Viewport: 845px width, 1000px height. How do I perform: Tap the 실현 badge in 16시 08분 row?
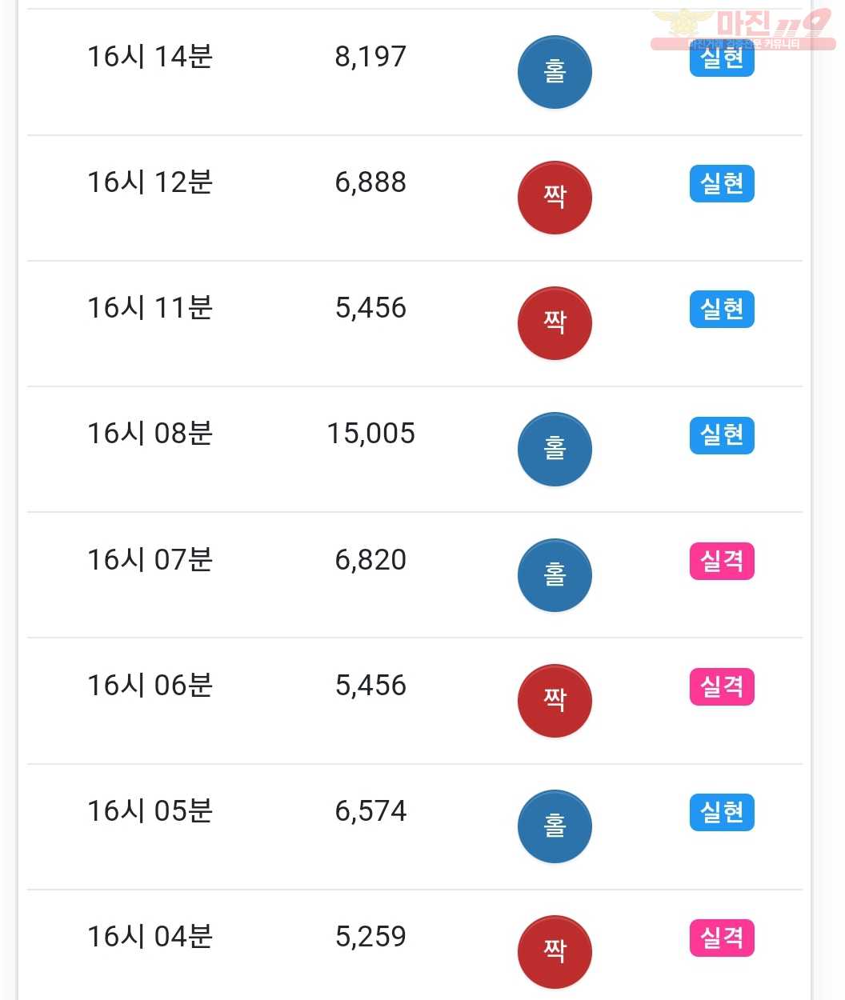[x=722, y=435]
